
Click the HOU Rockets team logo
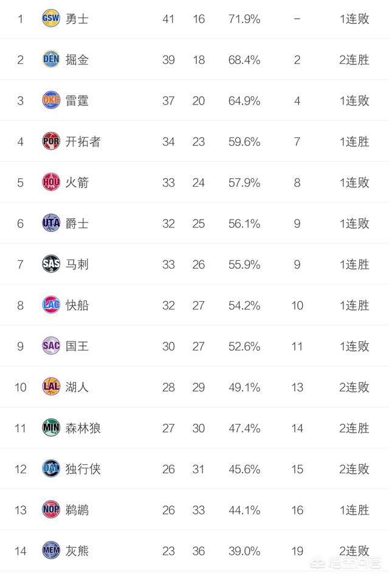[51, 182]
